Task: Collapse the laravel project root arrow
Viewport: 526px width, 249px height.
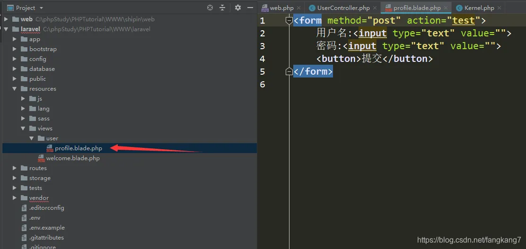Action: (6, 29)
